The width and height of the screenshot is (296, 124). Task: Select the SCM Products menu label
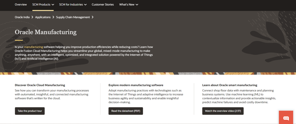point(41,5)
